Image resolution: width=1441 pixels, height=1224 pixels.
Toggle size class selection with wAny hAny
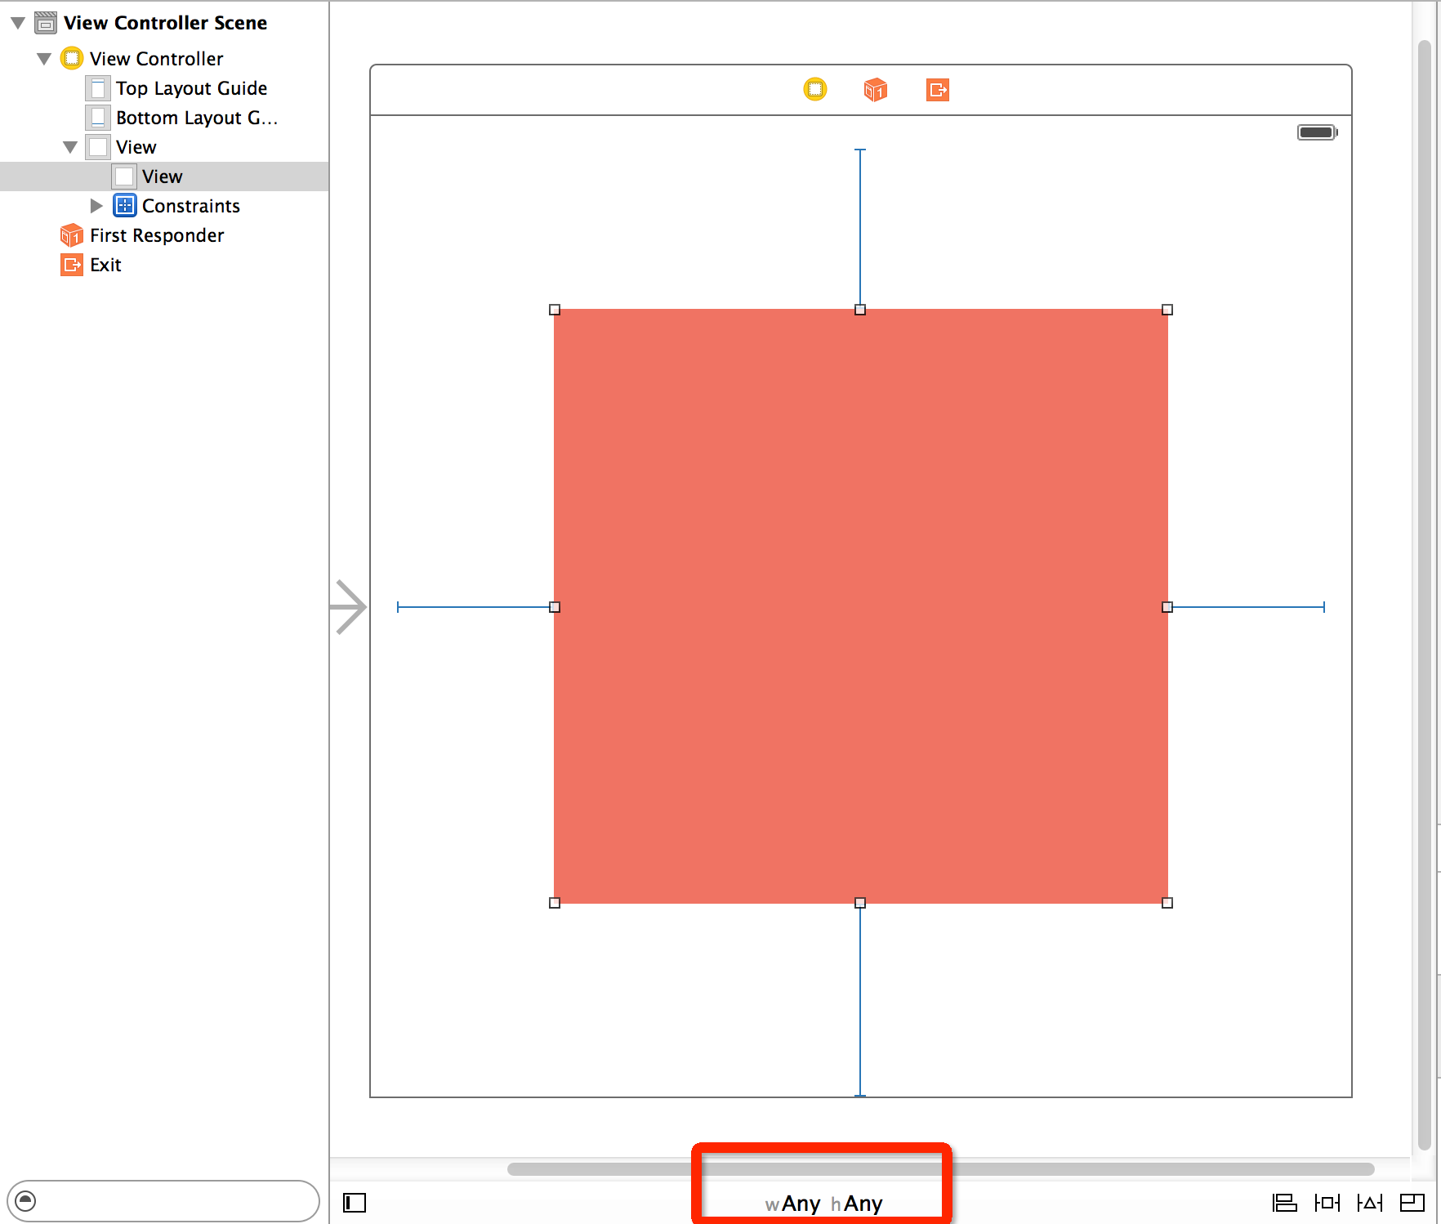[823, 1202]
